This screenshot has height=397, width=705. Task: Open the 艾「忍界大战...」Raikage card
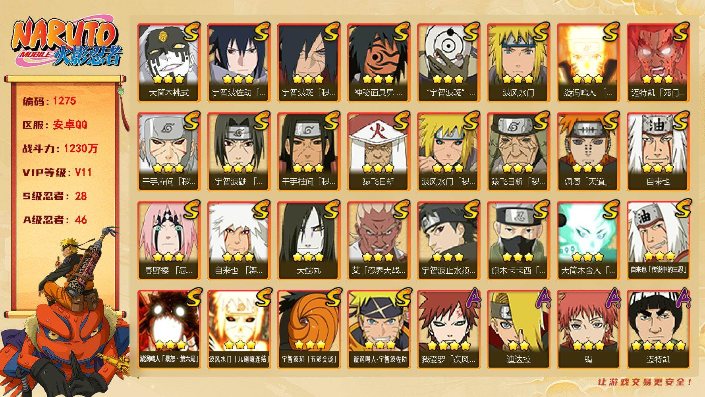pyautogui.click(x=379, y=241)
